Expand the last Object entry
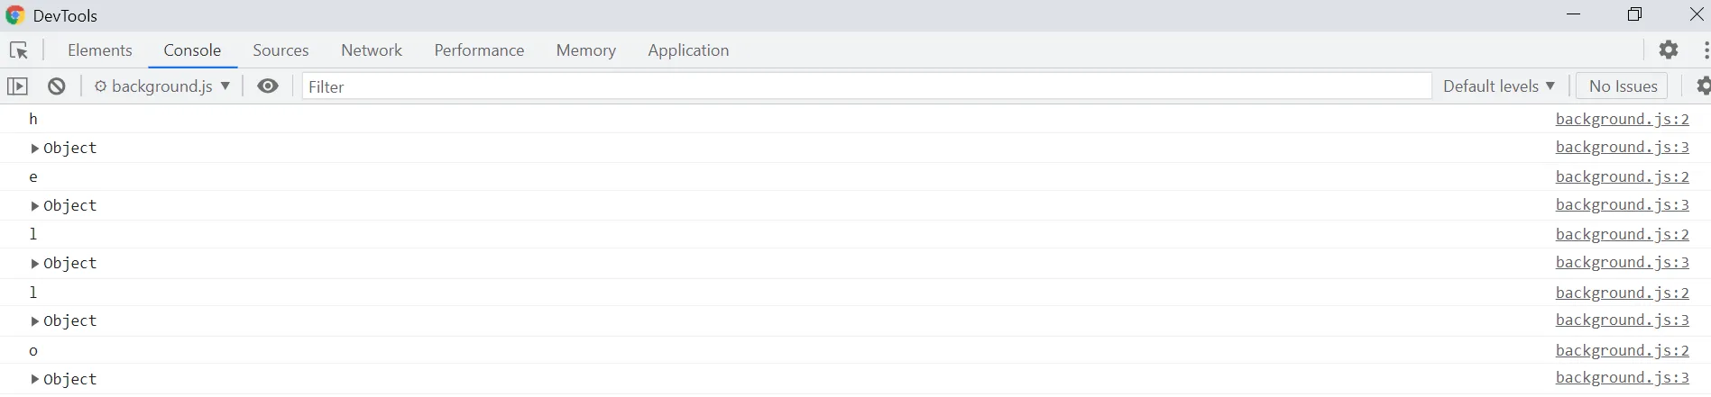This screenshot has width=1711, height=397. [x=35, y=380]
